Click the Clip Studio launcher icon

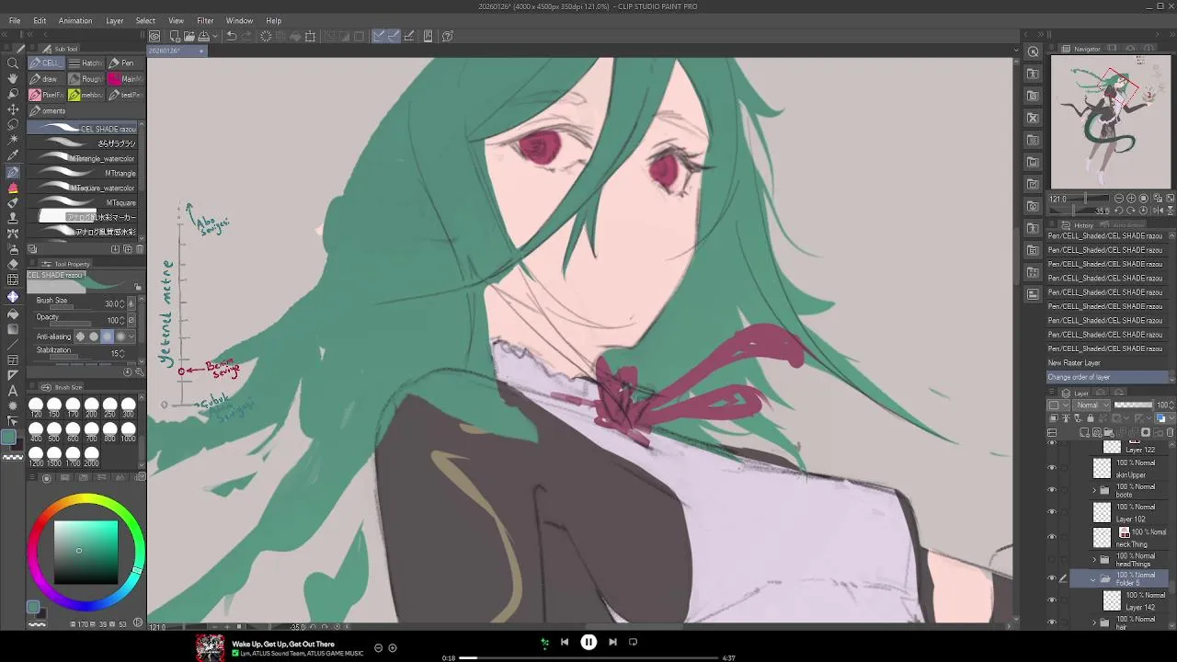[154, 36]
